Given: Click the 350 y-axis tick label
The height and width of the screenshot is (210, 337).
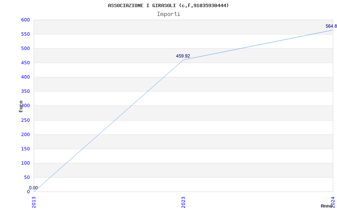Looking at the screenshot, I should pyautogui.click(x=25, y=92).
